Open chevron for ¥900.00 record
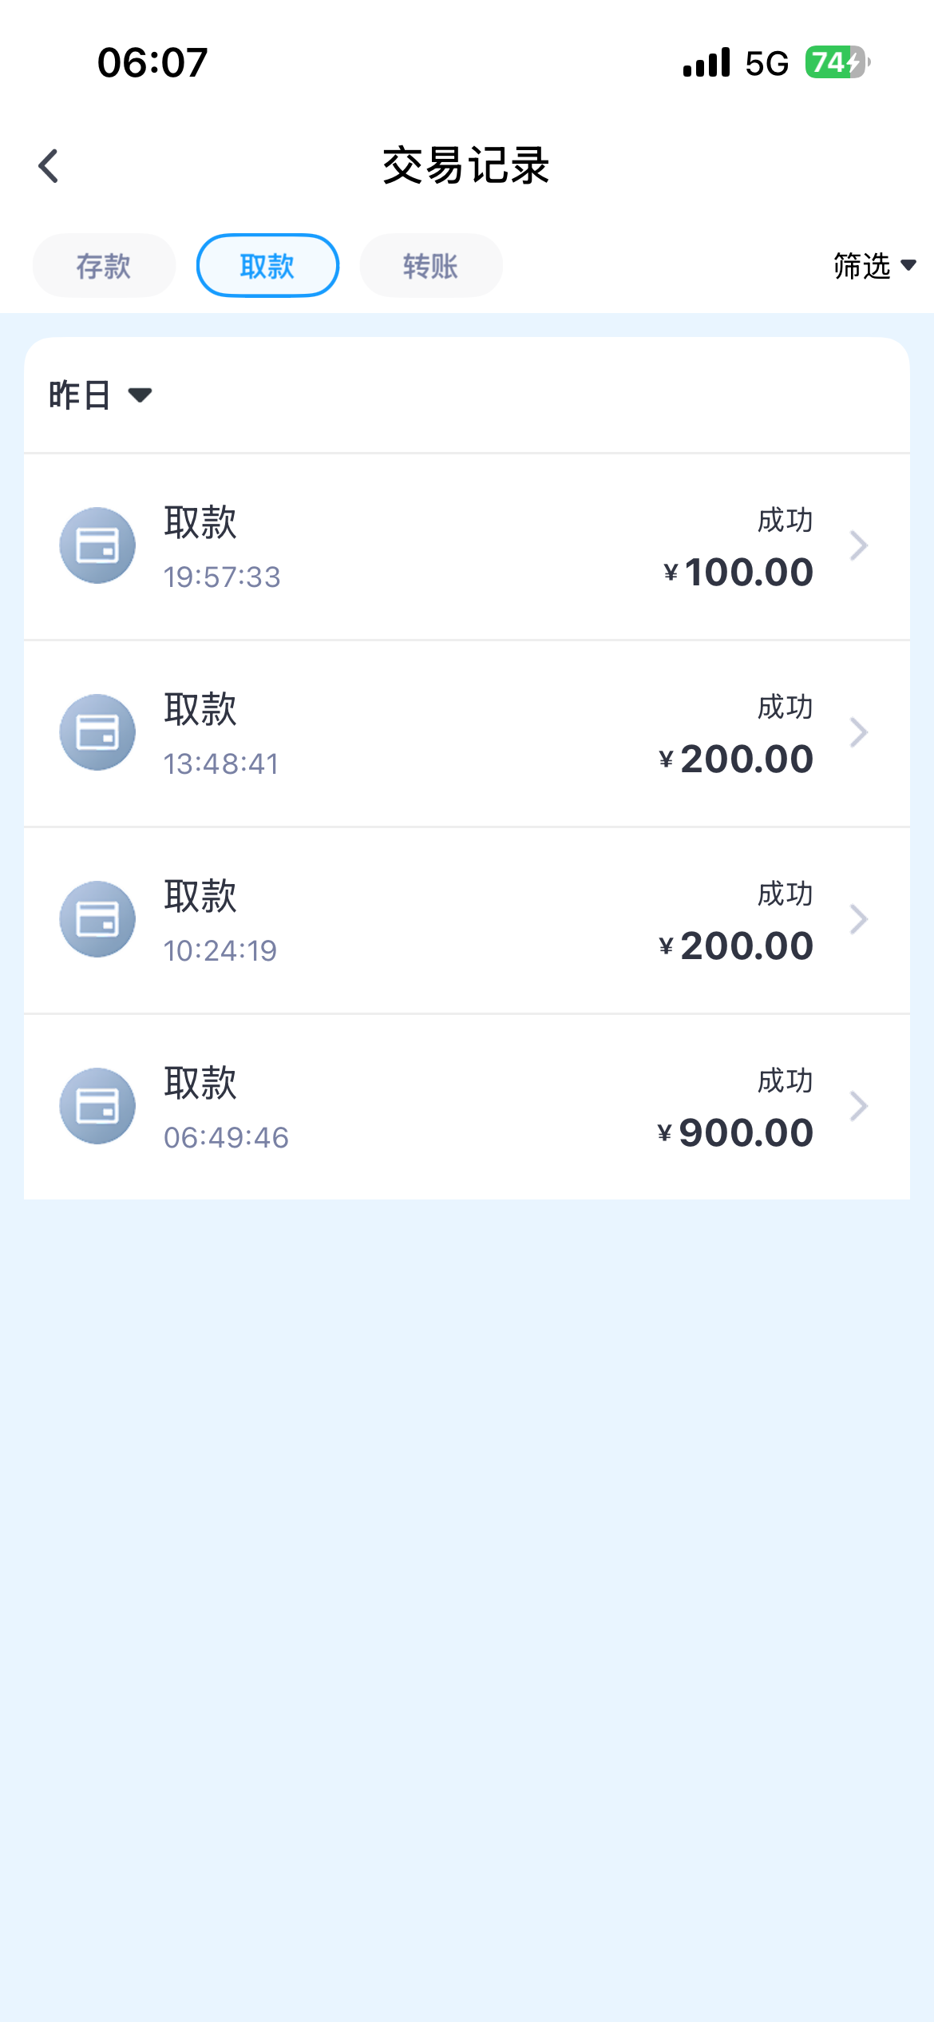 pyautogui.click(x=859, y=1106)
